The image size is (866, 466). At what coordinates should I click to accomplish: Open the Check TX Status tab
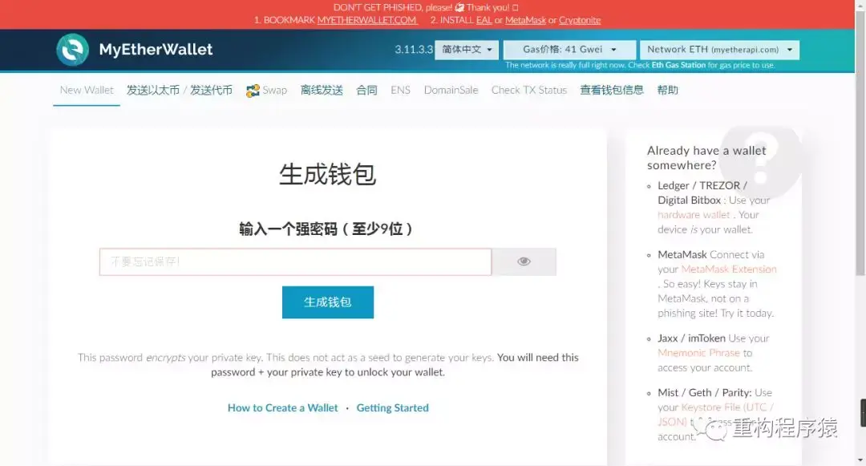tap(529, 90)
